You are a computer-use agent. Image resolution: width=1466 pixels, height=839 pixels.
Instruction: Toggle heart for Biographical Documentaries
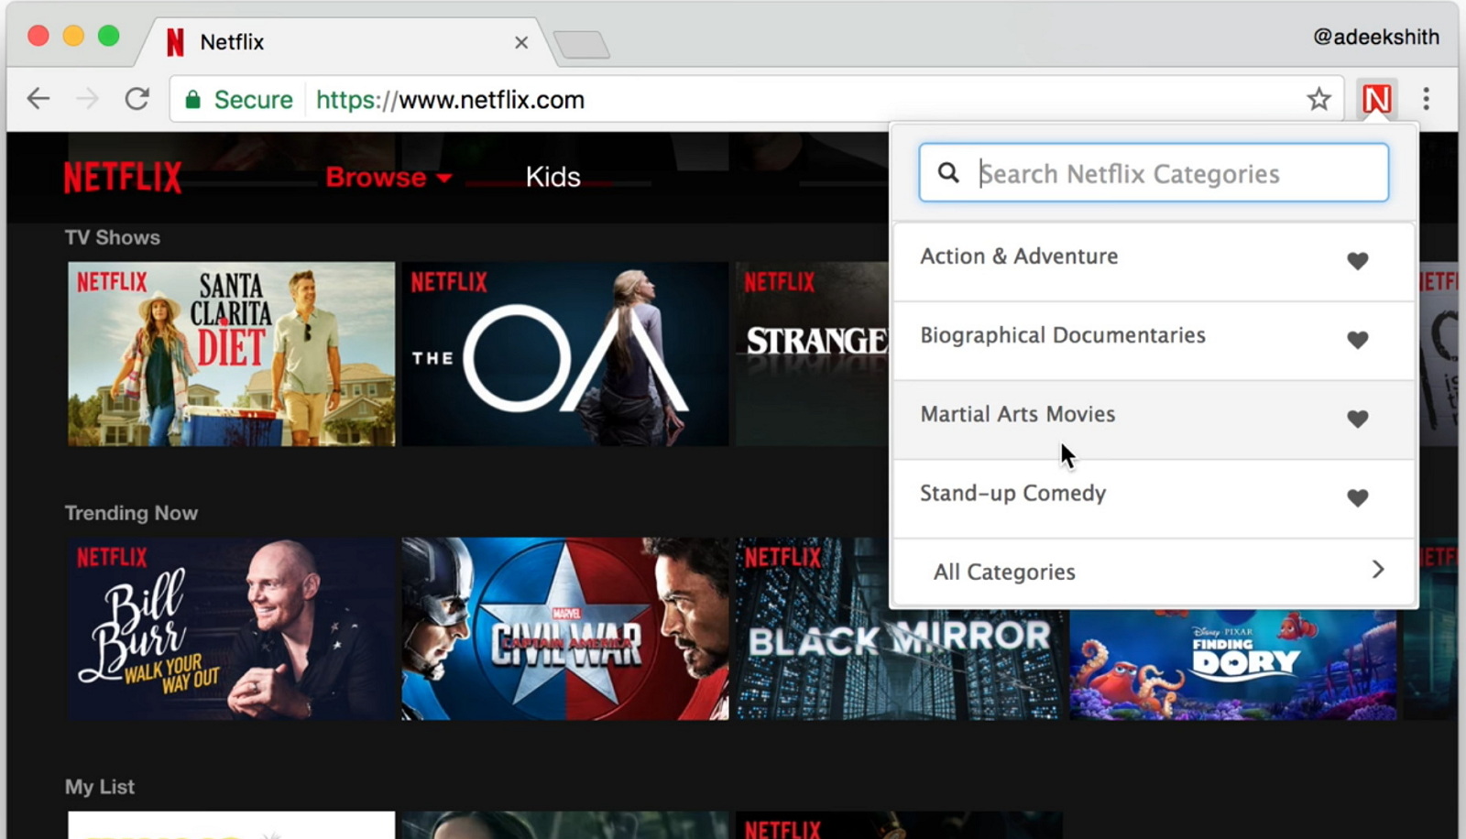1358,340
